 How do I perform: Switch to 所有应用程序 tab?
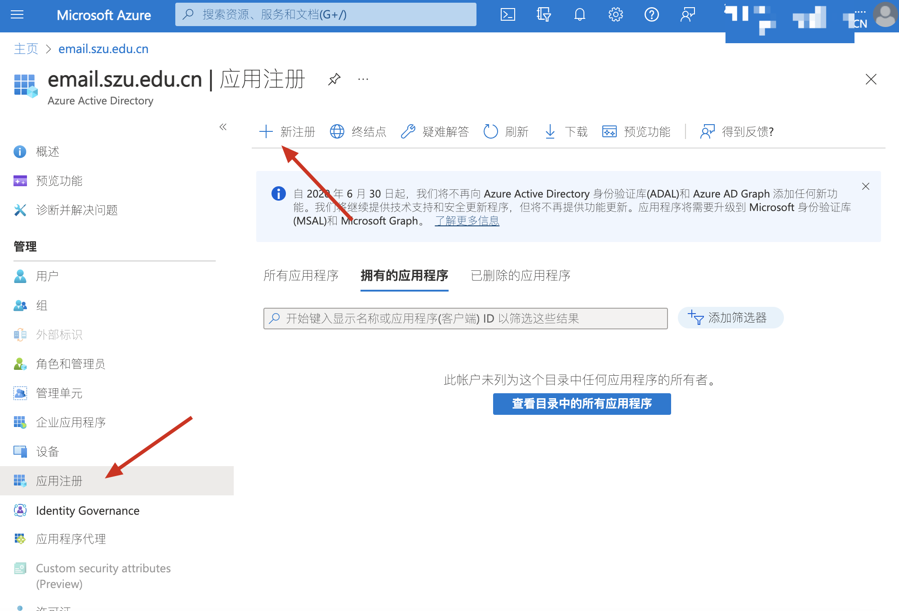pyautogui.click(x=301, y=275)
